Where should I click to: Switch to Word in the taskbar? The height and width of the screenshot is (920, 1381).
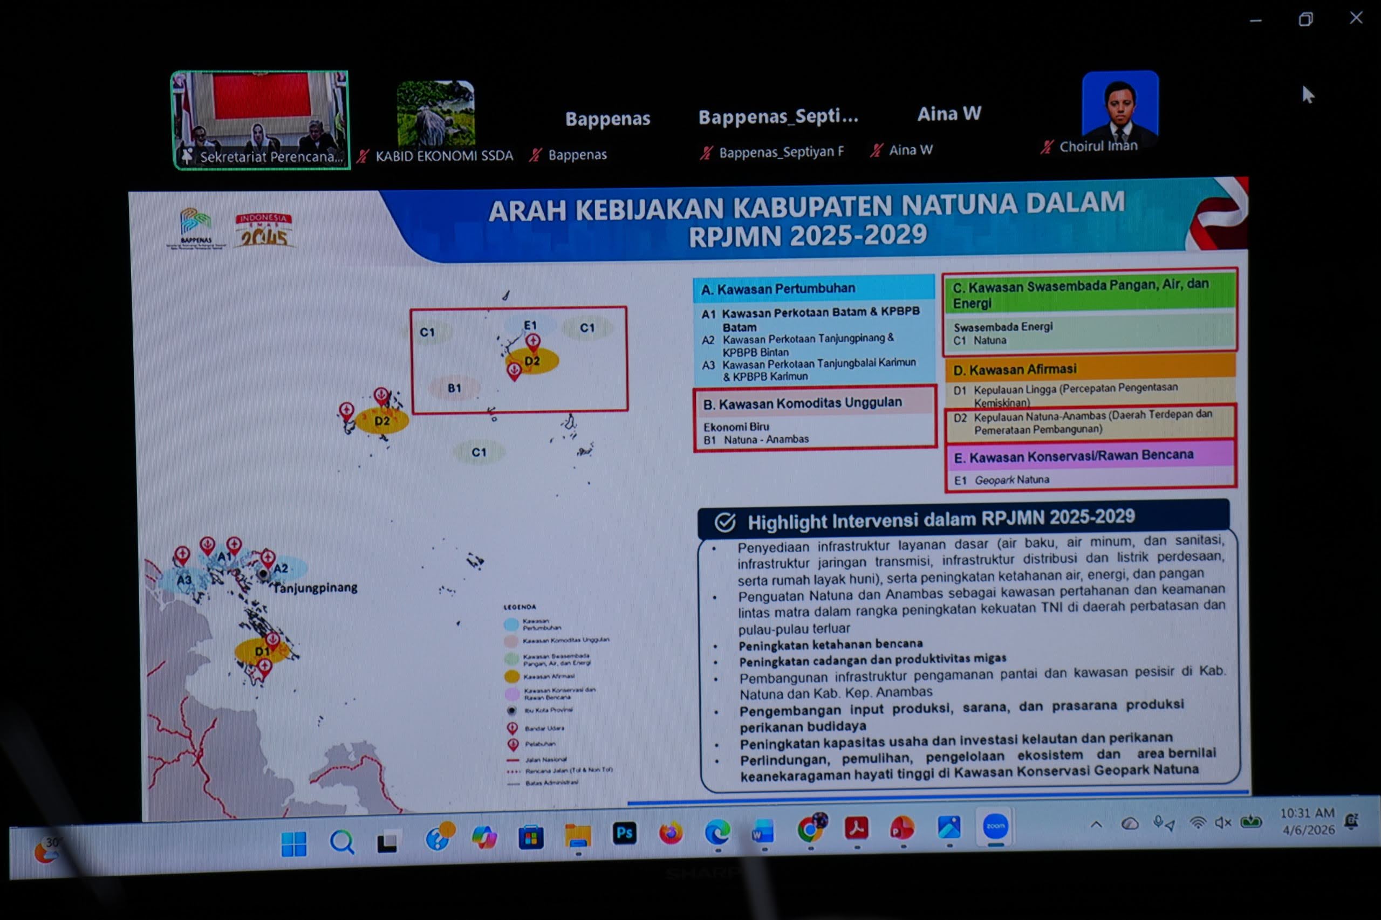tap(763, 831)
